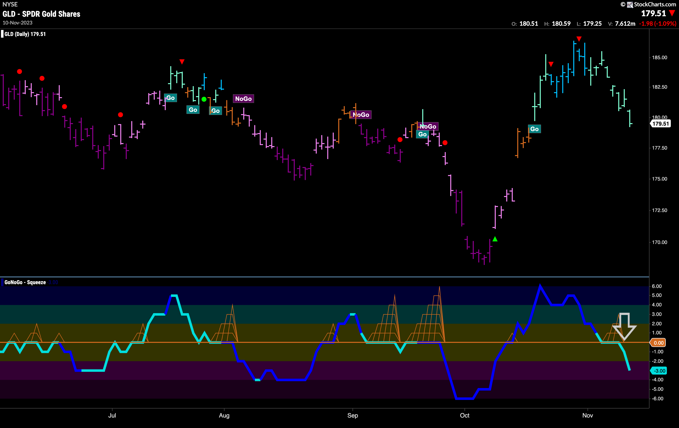Viewport: 679px width, 428px height.
Task: Click the white GLD (Daily) legend marker
Action: pyautogui.click(x=2, y=34)
